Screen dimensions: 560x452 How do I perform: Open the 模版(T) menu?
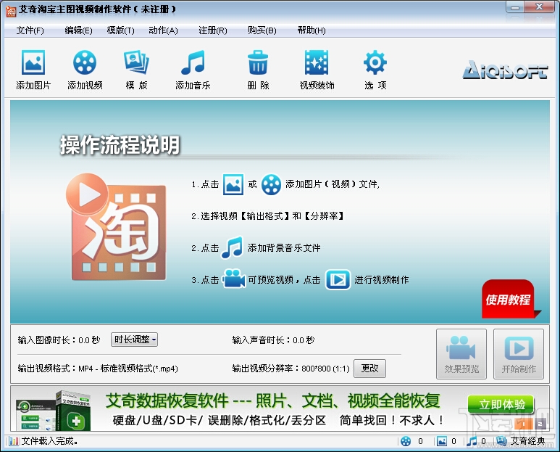[121, 30]
